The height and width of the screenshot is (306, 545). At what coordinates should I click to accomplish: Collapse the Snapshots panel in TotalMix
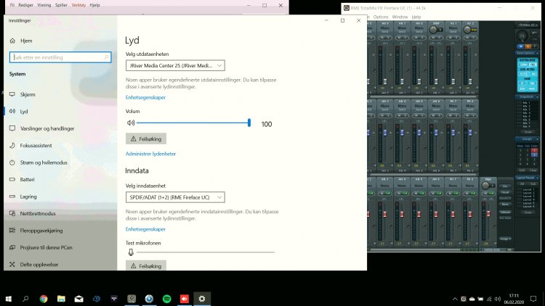coord(537,96)
